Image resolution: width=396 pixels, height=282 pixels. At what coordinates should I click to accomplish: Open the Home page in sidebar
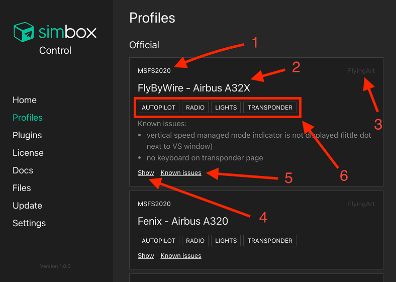(x=25, y=100)
